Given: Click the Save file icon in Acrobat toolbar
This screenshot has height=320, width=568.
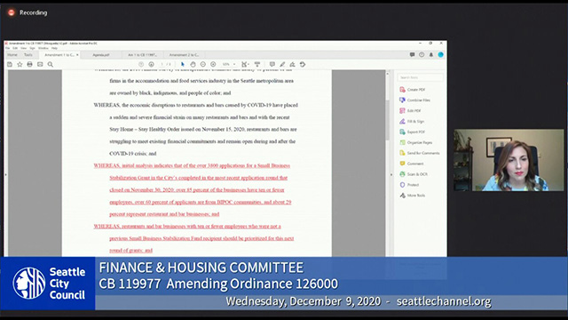Looking at the screenshot, I should tap(10, 64).
